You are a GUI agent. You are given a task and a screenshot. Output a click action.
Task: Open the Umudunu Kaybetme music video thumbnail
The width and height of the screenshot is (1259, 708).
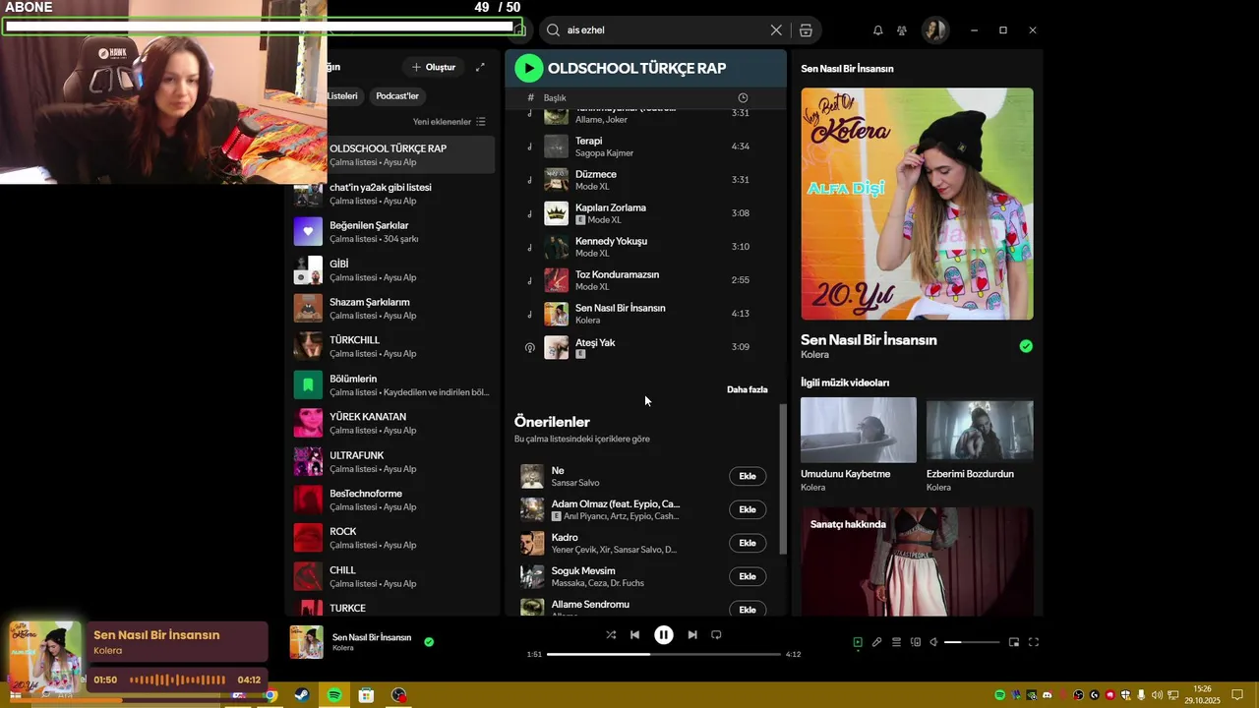pos(859,430)
